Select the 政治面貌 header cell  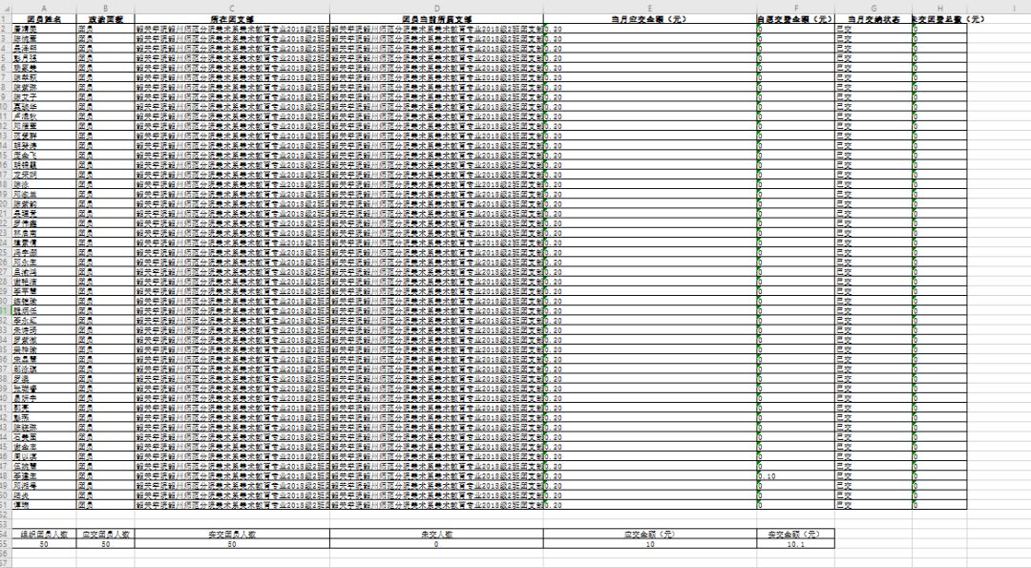tap(105, 19)
